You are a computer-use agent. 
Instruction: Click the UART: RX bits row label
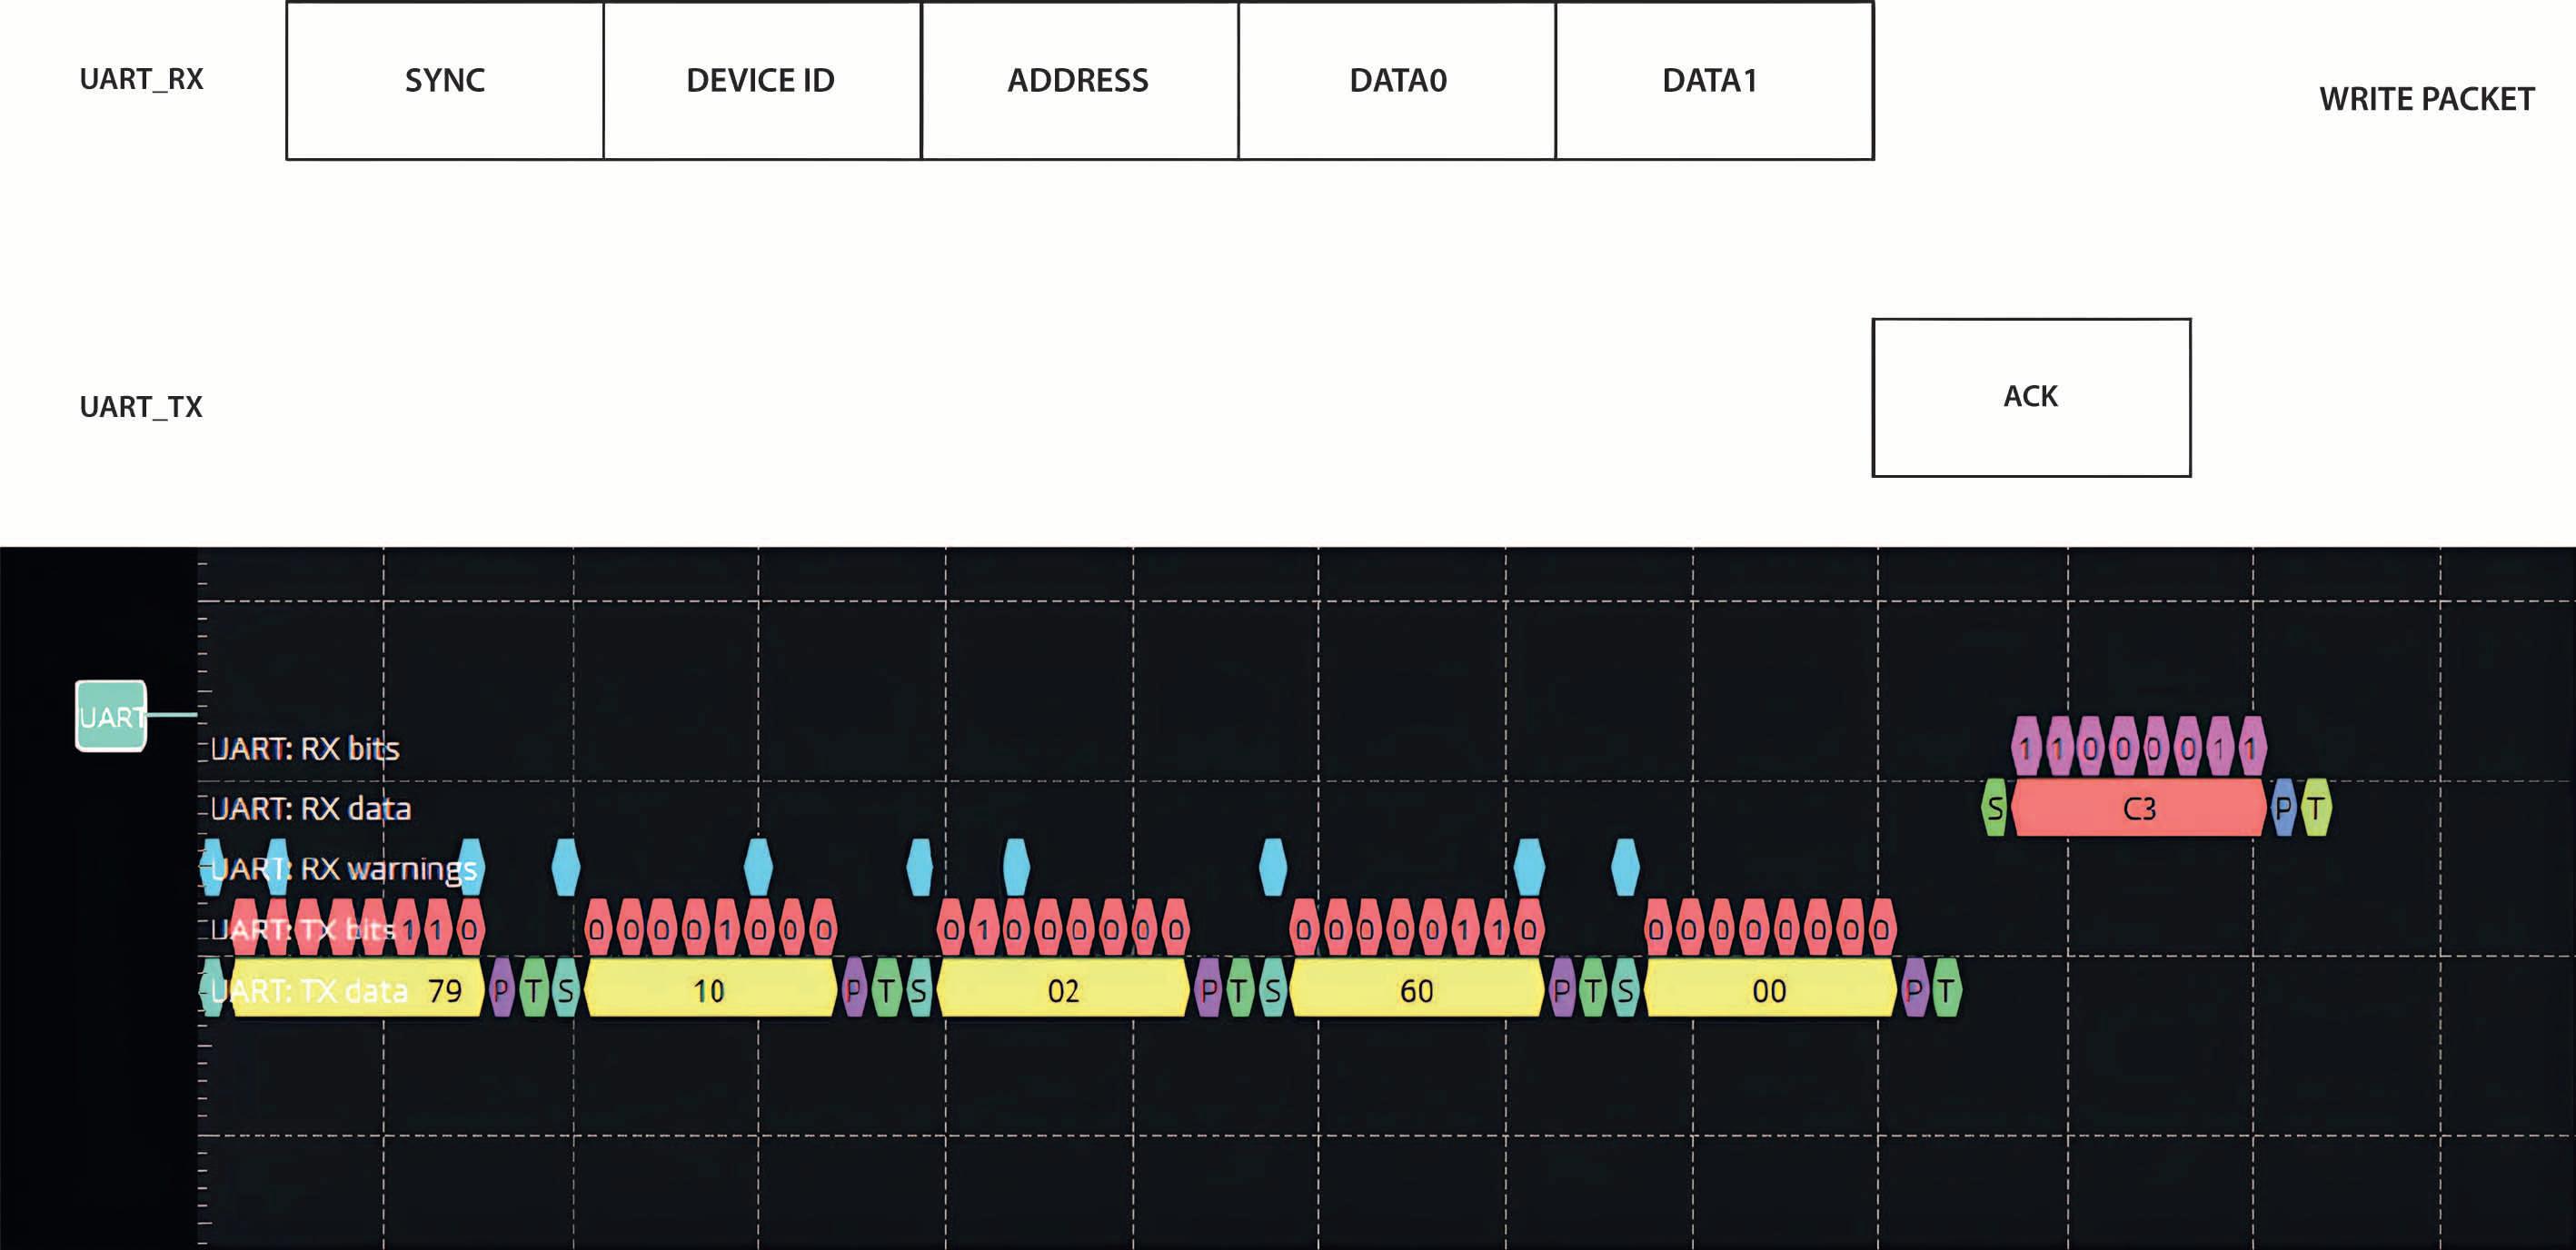(304, 748)
